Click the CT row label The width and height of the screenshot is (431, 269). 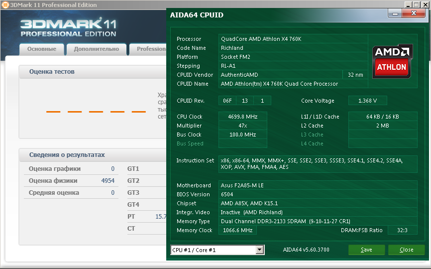tap(131, 229)
